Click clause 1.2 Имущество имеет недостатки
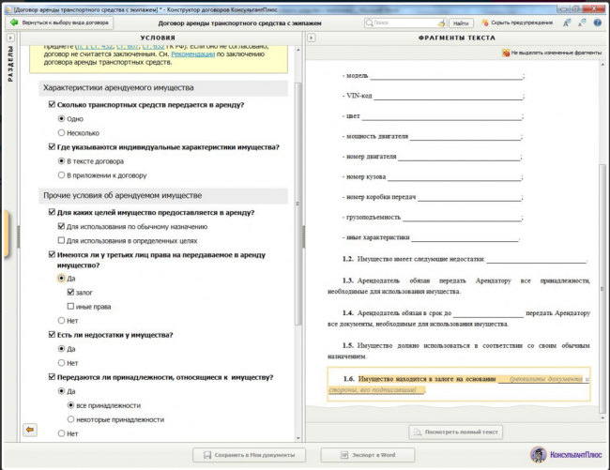610x470 pixels. pos(465,259)
